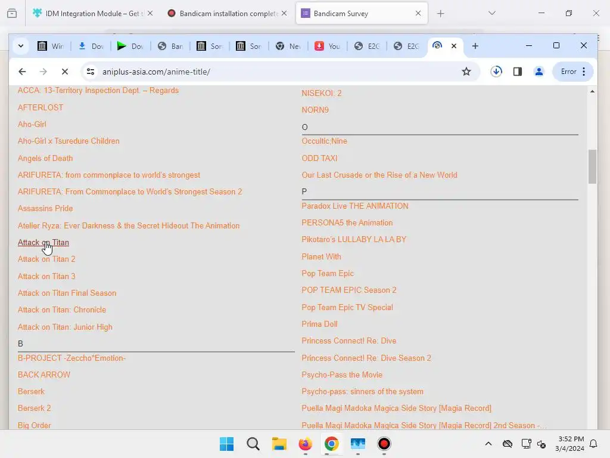Open the Chrome side panel icon

(518, 72)
